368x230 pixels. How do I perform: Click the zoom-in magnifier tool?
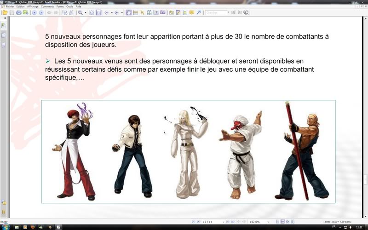coord(80,12)
